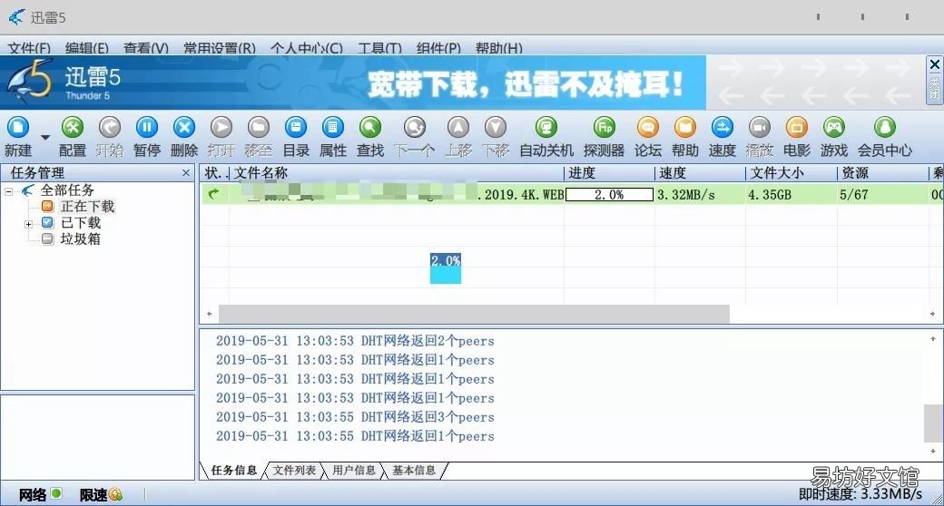This screenshot has height=506, width=944.
Task: Select 已下载 in task tree
Action: [x=81, y=222]
